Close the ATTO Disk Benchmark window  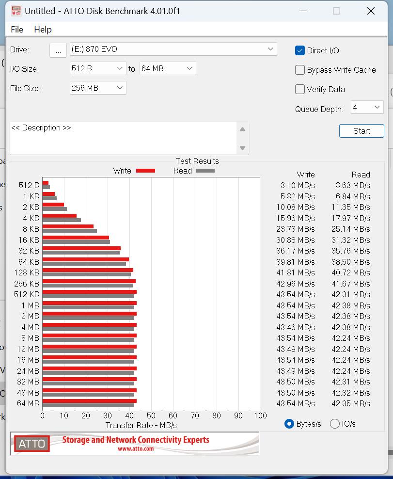371,11
